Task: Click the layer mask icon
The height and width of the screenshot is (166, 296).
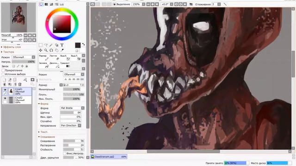Action: click(x=32, y=80)
